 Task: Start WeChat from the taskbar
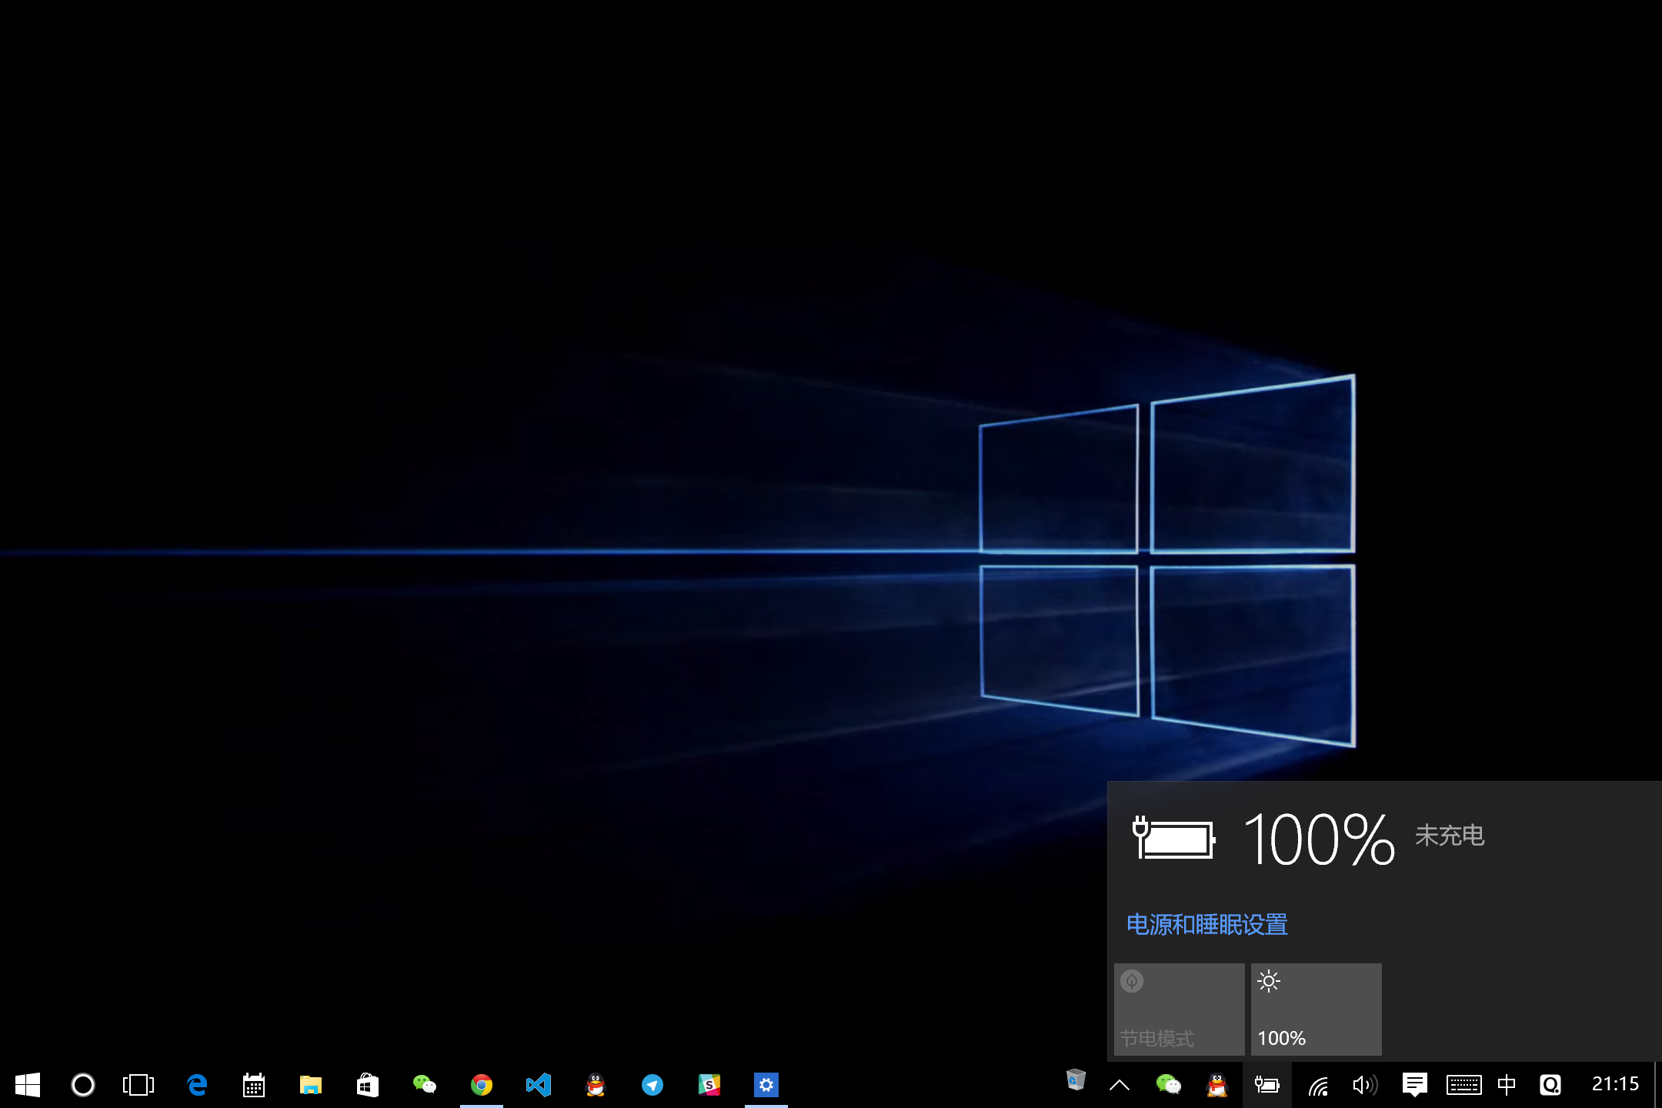click(424, 1085)
